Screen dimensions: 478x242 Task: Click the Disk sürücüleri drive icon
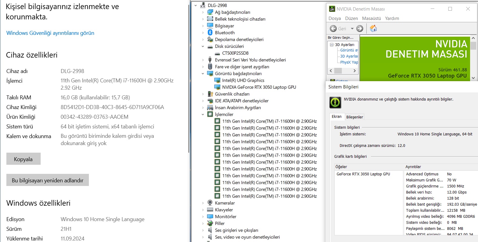coord(210,46)
